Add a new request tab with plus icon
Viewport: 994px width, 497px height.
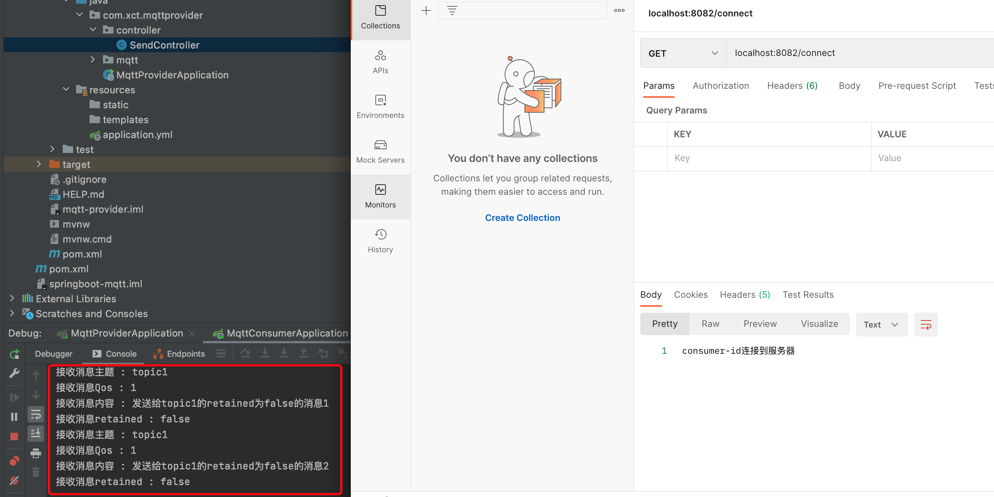tap(426, 10)
